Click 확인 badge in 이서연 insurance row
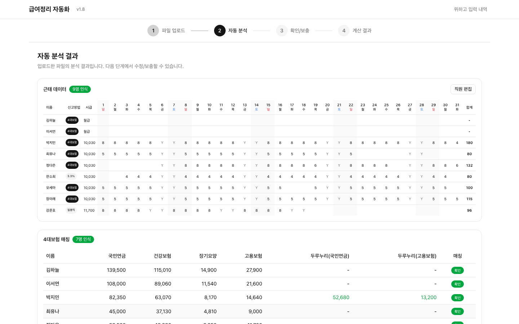Image resolution: width=519 pixels, height=324 pixels. point(457,284)
